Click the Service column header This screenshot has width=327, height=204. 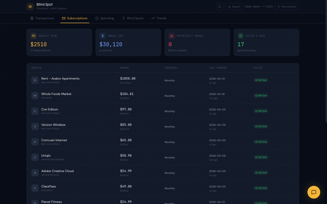click(37, 68)
